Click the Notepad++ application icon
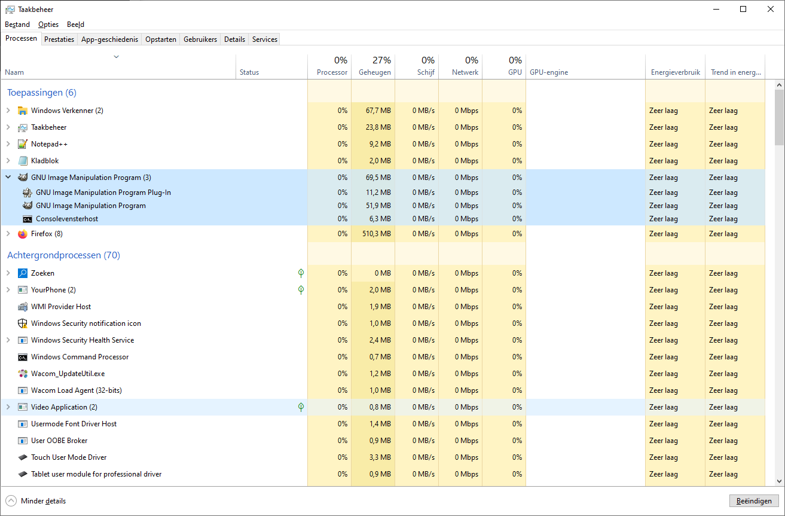This screenshot has width=785, height=516. coord(23,144)
